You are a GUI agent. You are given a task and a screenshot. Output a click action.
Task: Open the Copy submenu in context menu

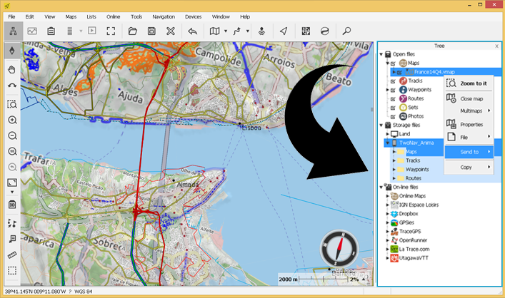click(x=469, y=167)
